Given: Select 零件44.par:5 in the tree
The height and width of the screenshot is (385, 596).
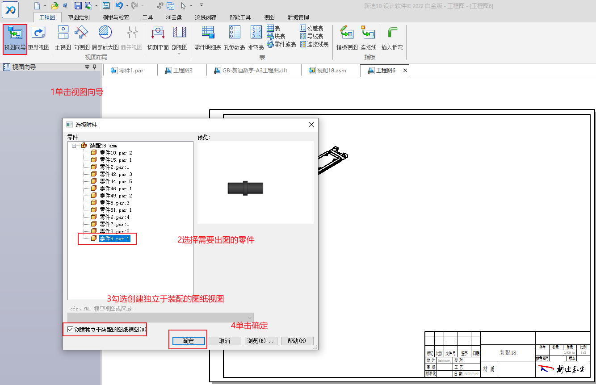Looking at the screenshot, I should point(116,181).
